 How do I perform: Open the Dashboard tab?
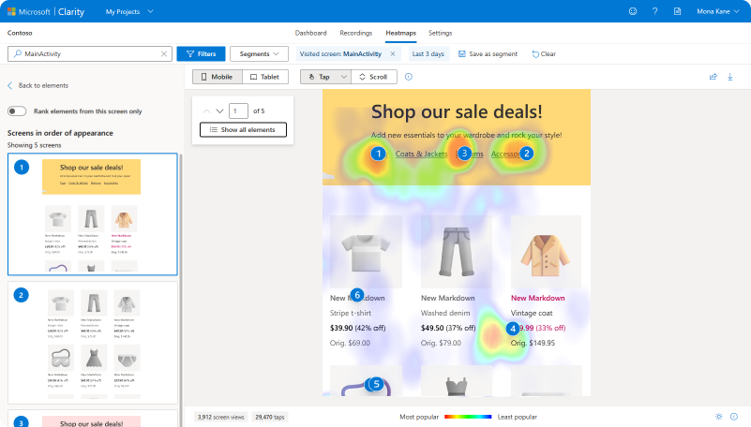click(310, 33)
